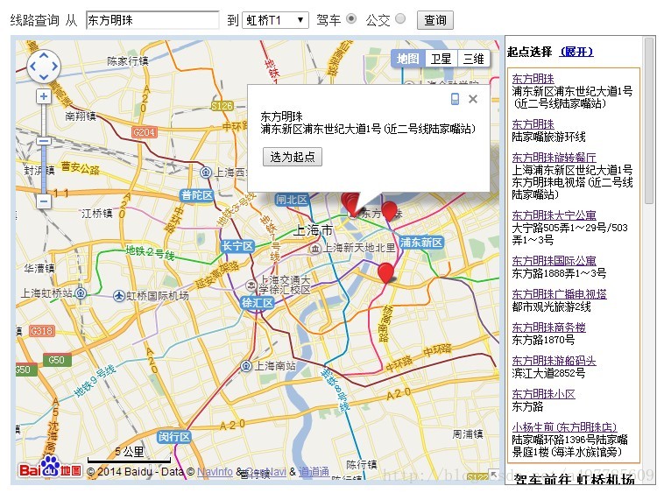Click the 长宁区 district label
The height and width of the screenshot is (493, 664).
tap(237, 246)
